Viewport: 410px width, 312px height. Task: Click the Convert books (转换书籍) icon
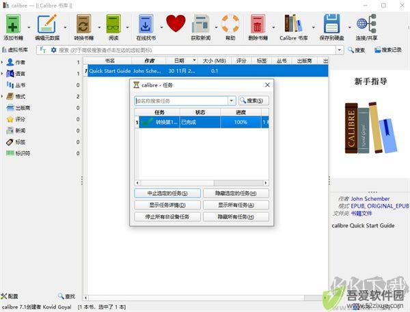83,24
